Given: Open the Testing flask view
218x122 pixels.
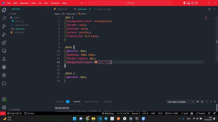Looking at the screenshot, I should pos(4,59).
